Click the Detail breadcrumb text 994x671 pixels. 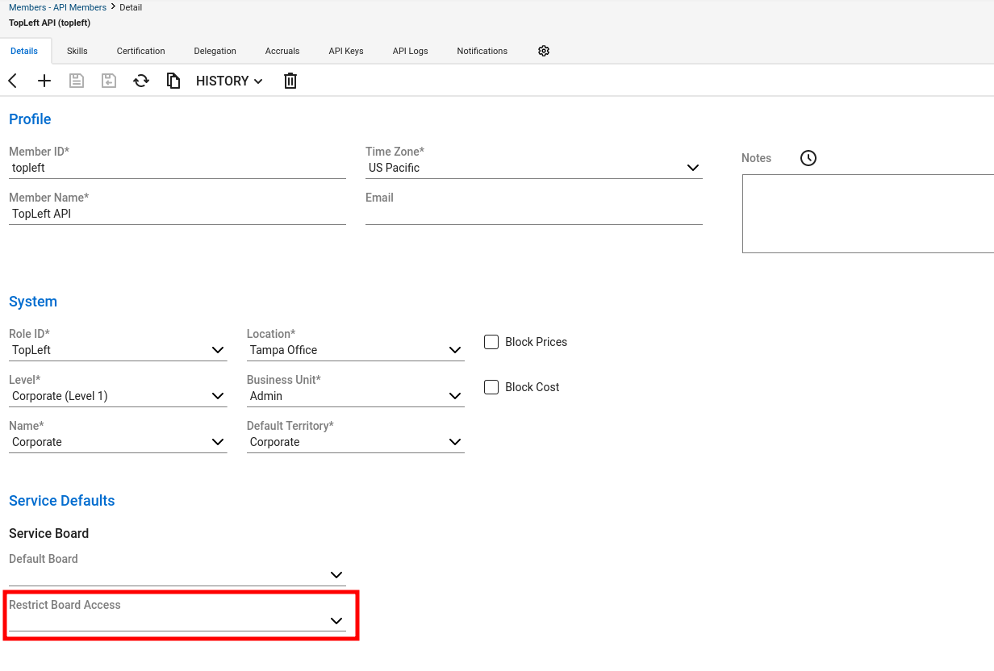131,7
